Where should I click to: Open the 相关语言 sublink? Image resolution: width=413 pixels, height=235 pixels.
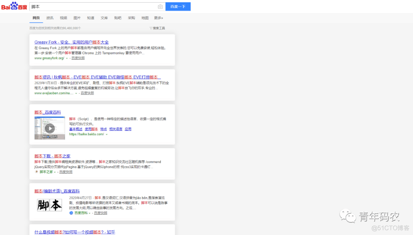[x=116, y=129]
